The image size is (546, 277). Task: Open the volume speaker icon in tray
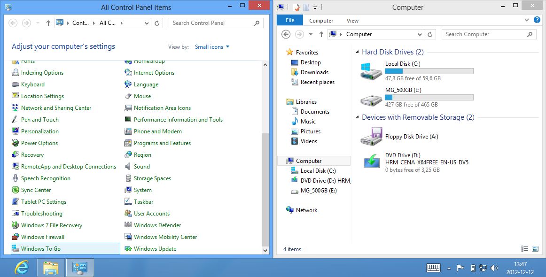[494, 268]
